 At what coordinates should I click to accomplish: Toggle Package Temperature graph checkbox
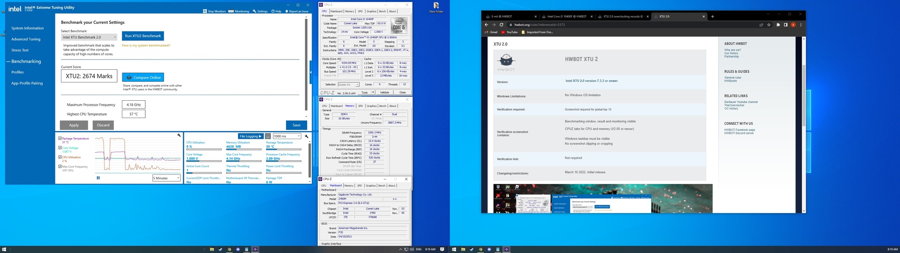tap(60, 138)
